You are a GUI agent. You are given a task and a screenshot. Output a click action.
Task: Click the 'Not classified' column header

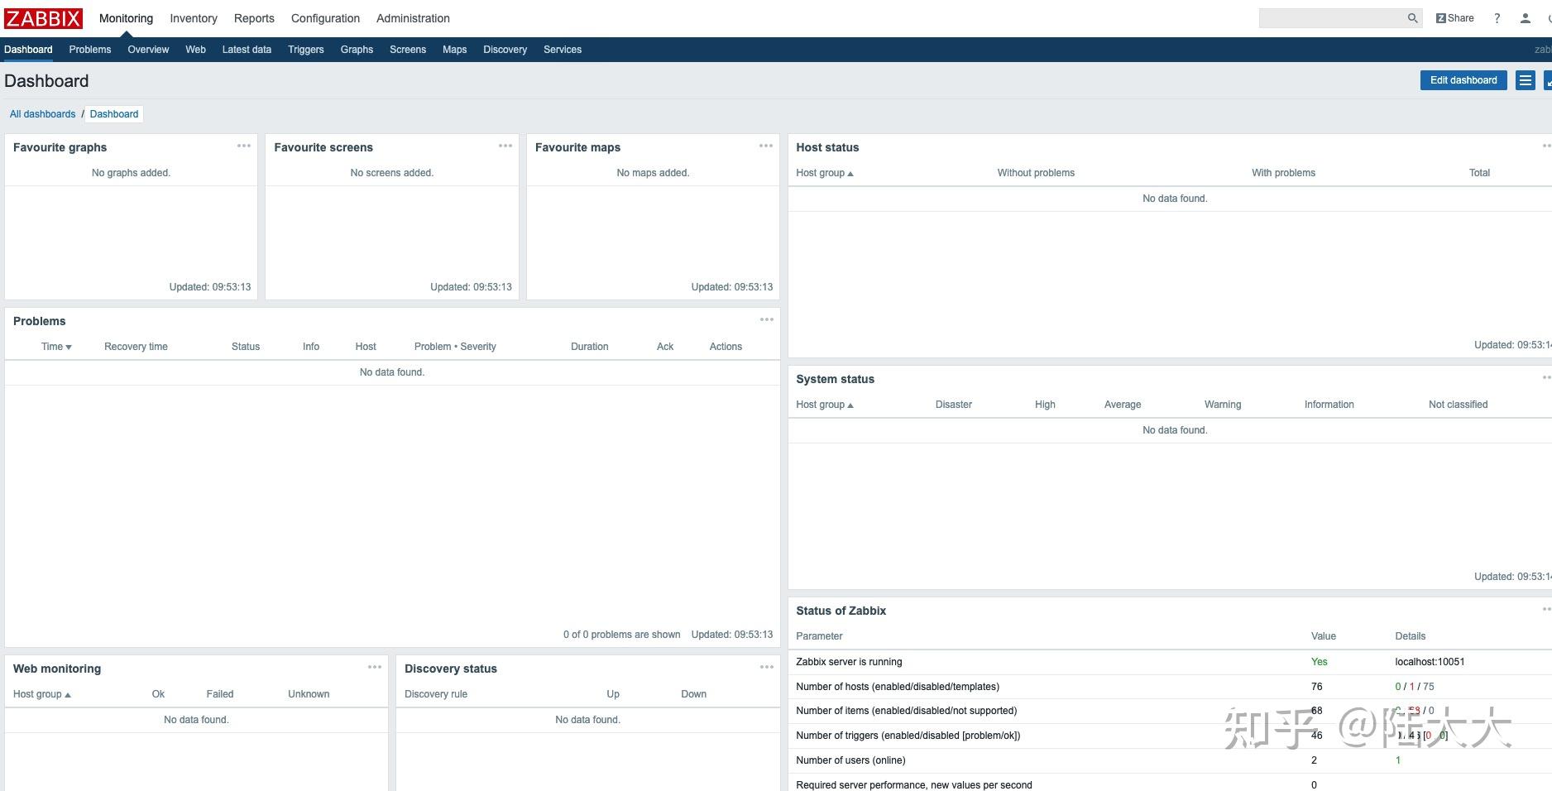pyautogui.click(x=1458, y=405)
